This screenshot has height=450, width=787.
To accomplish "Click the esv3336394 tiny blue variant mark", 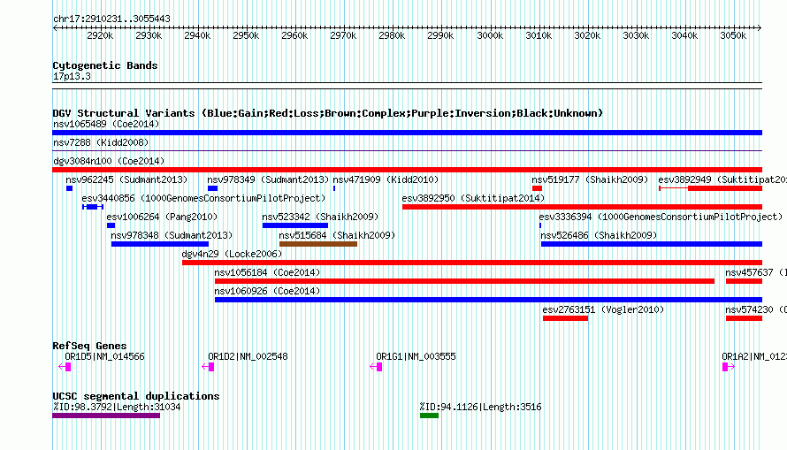I will 540,225.
